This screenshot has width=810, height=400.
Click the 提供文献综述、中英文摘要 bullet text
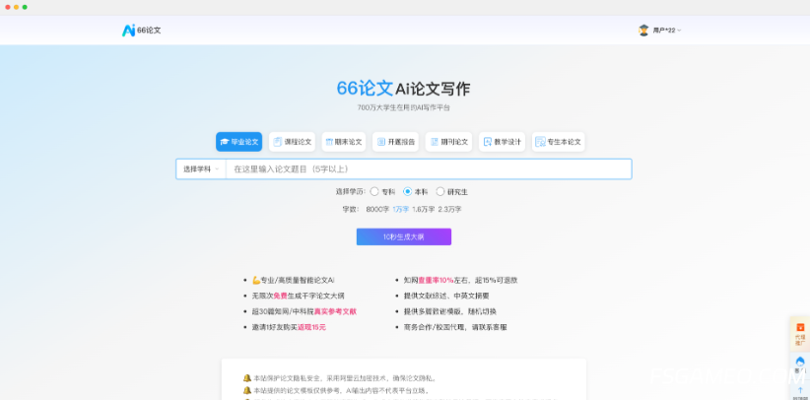(x=446, y=297)
